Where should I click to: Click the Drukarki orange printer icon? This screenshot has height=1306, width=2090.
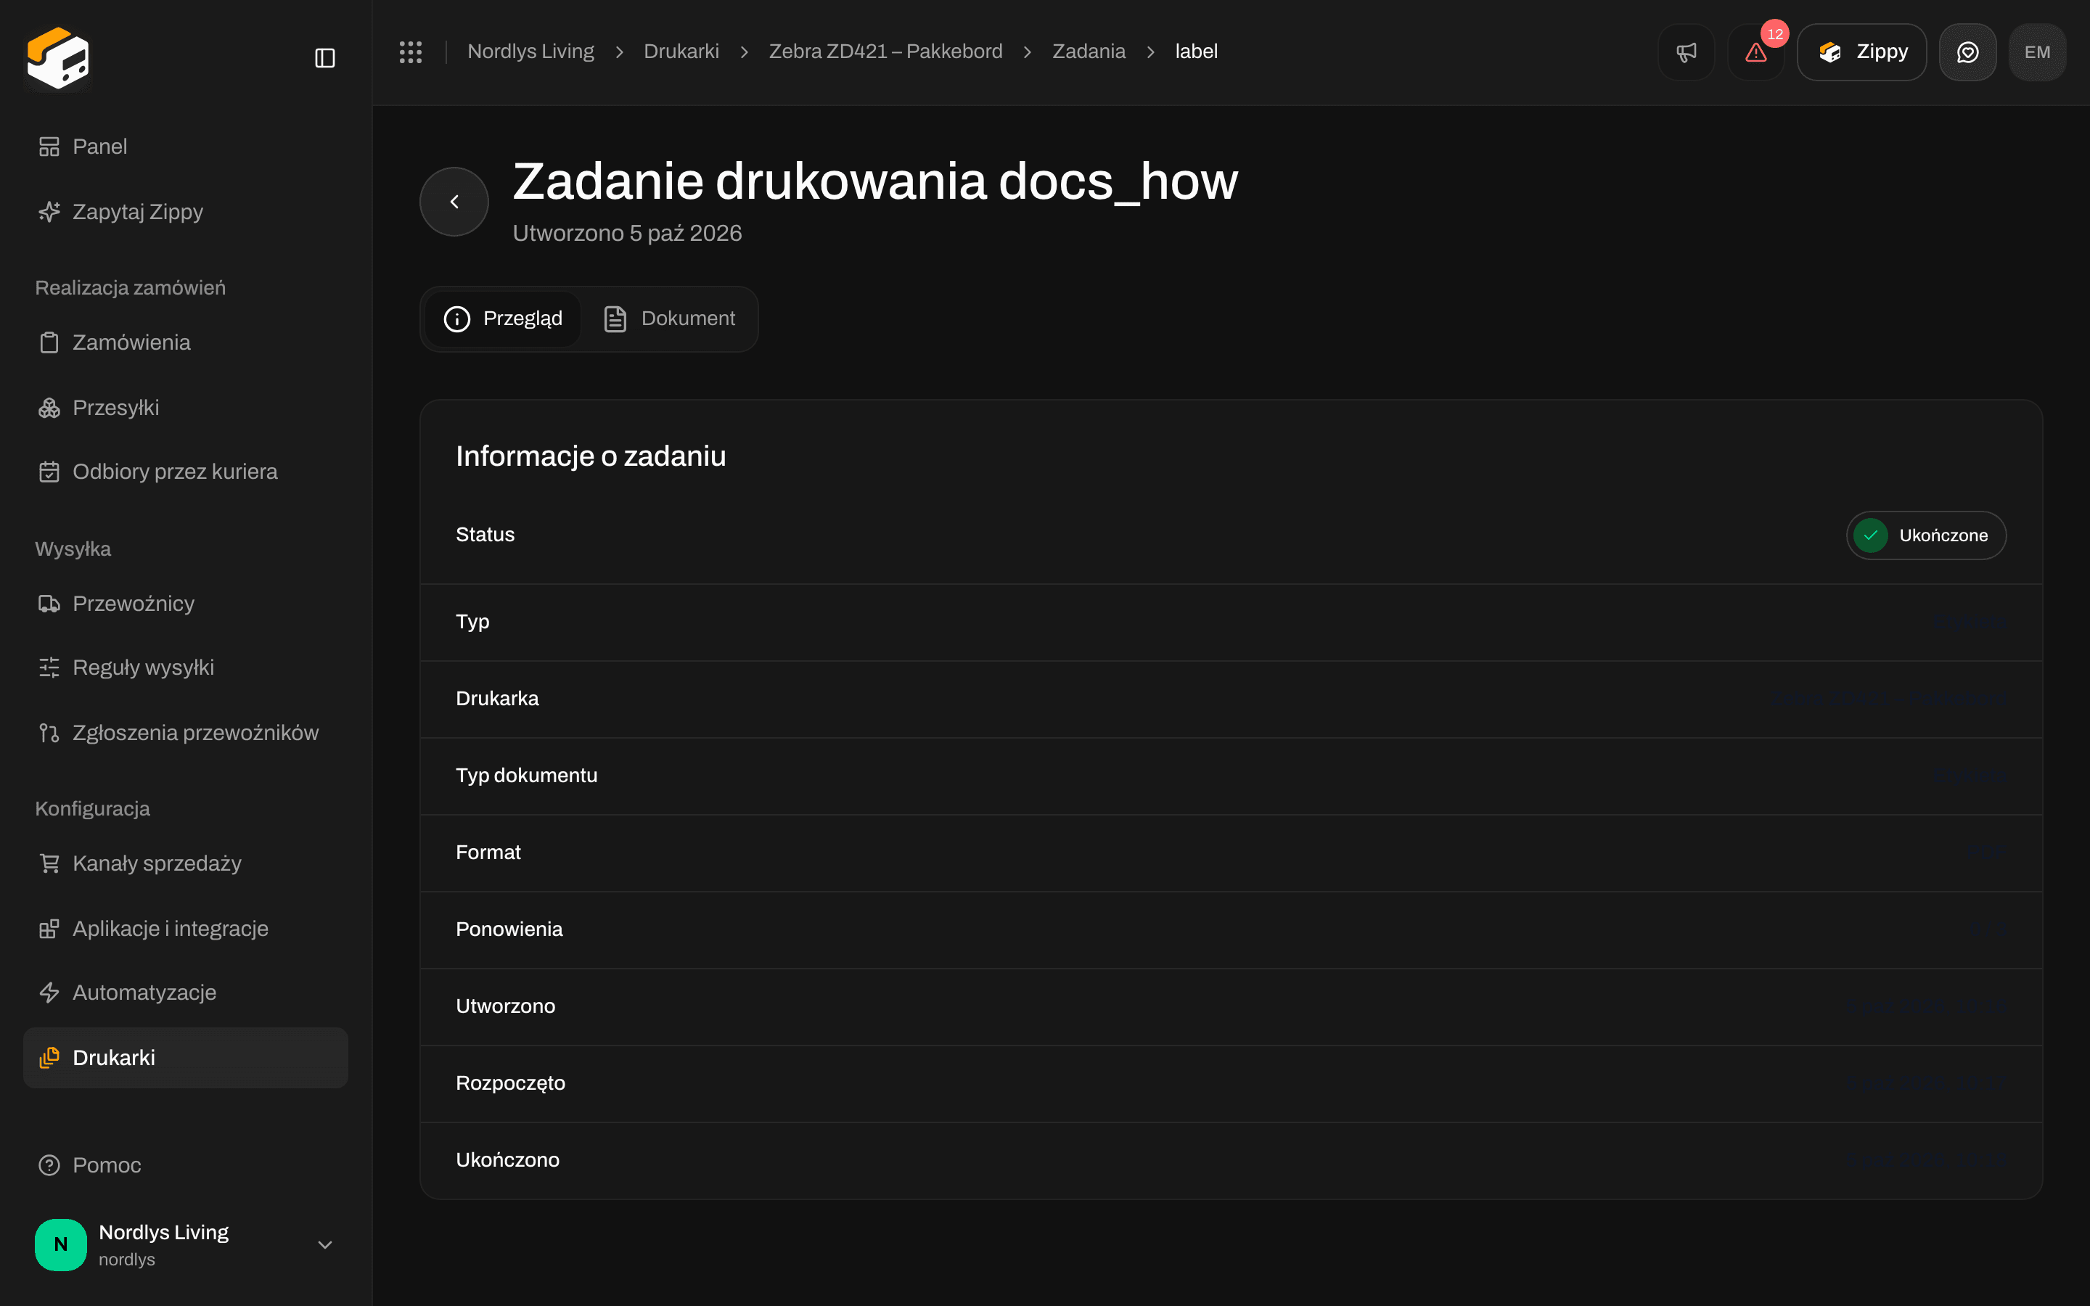coord(49,1057)
